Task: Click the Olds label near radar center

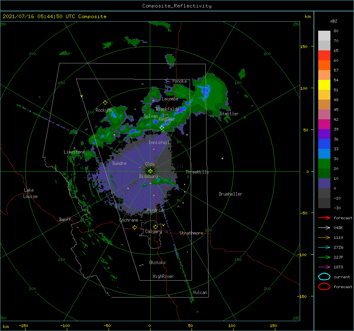Action: [x=150, y=164]
